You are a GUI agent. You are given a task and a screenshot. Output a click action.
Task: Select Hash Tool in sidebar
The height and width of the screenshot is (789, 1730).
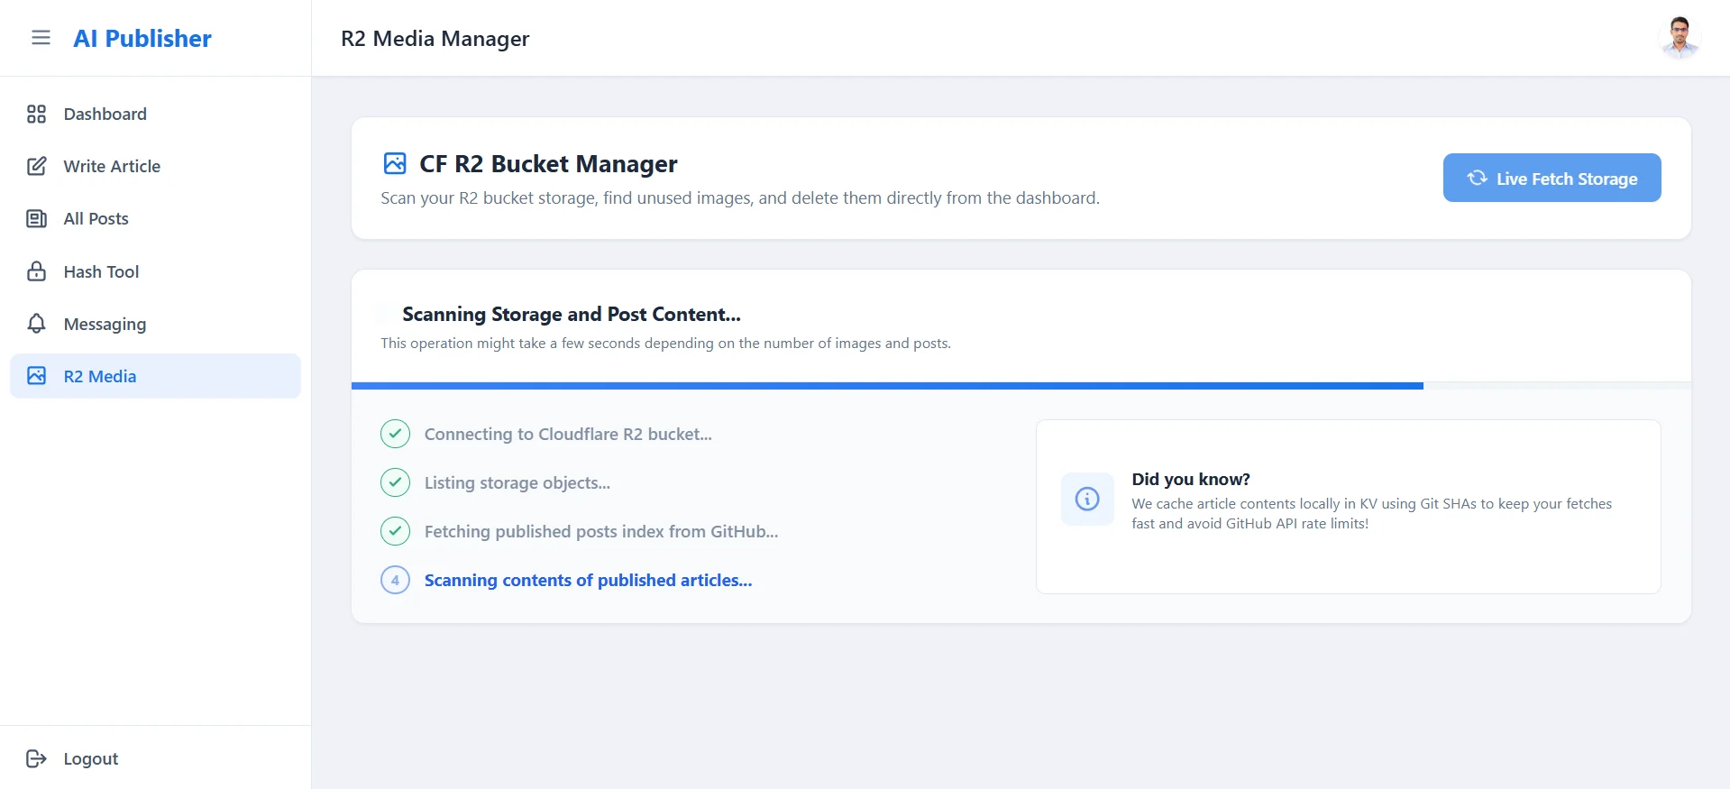(155, 271)
